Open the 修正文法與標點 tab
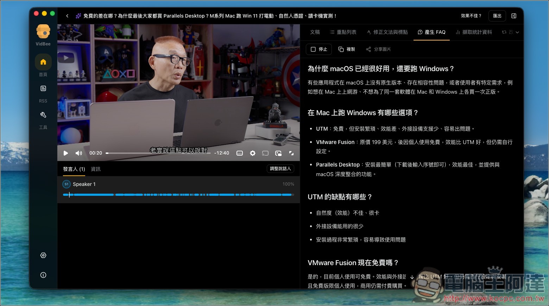The height and width of the screenshot is (306, 549). [x=387, y=32]
